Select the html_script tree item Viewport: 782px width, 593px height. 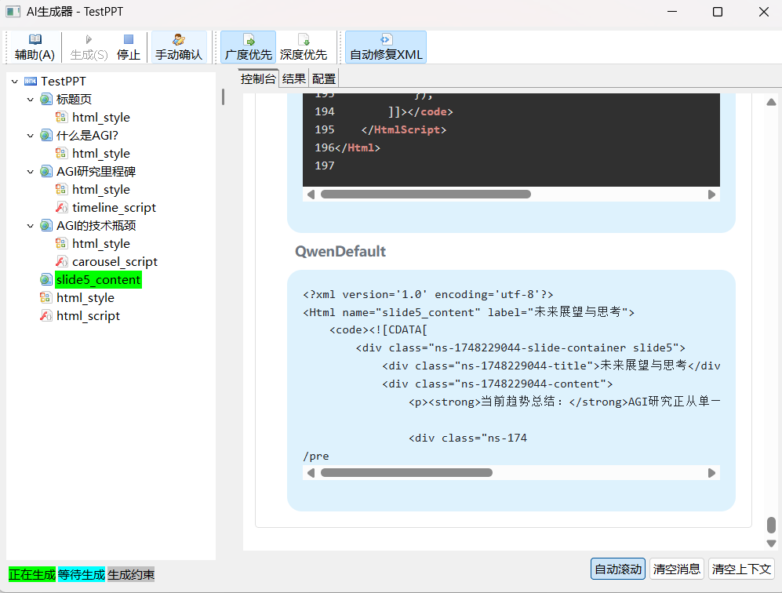click(x=89, y=315)
